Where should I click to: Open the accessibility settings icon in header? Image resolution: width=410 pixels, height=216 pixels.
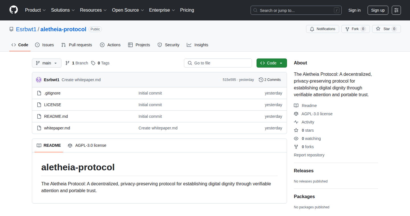coord(396,10)
